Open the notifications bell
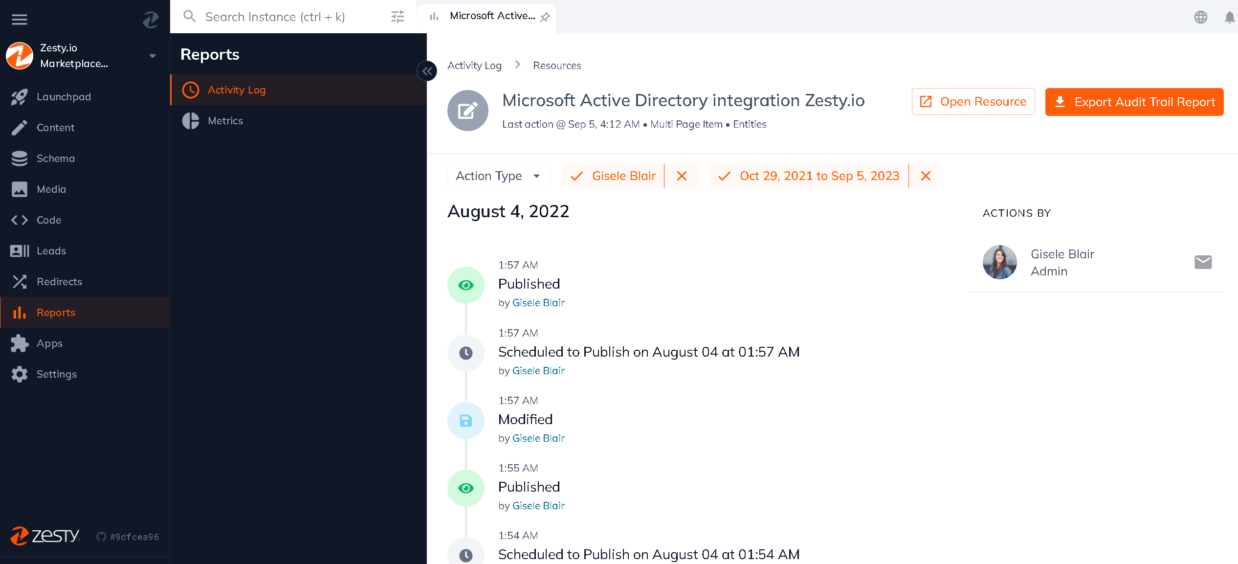This screenshot has height=564, width=1238. coord(1229,17)
